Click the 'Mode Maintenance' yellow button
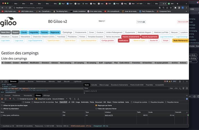 pos(181,41)
